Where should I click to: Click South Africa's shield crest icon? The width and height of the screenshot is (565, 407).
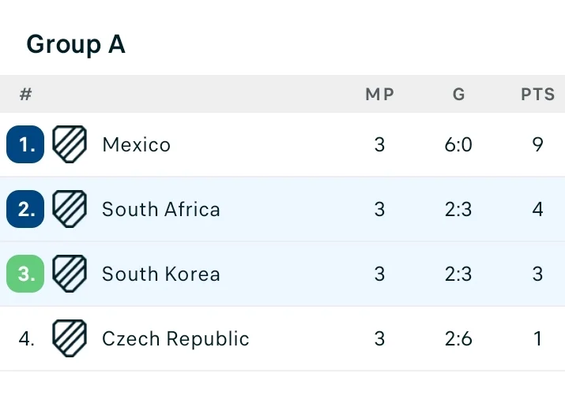pyautogui.click(x=70, y=209)
